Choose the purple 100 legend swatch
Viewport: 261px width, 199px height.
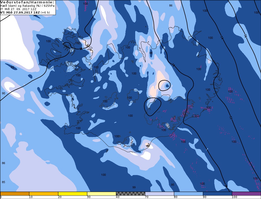coord(246,194)
